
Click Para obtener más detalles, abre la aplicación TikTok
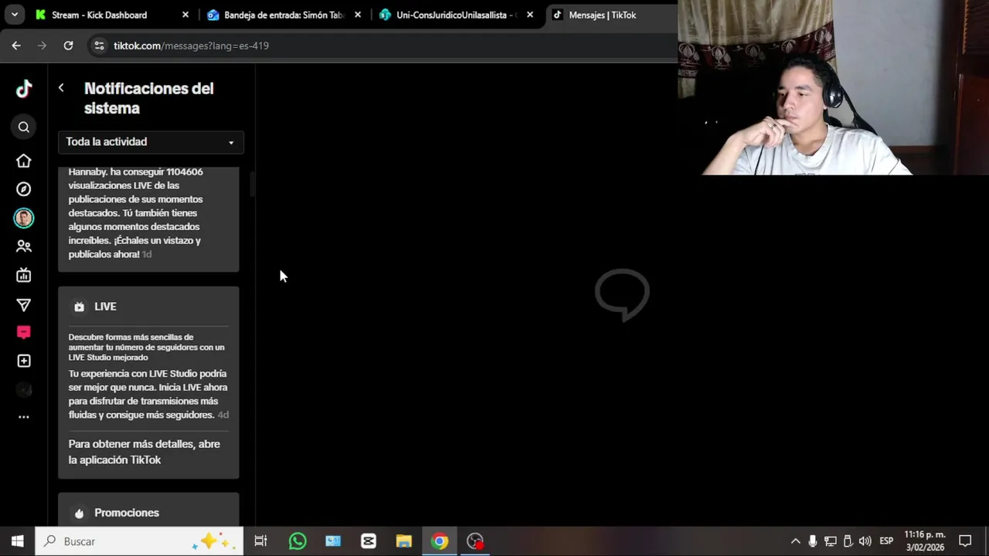(144, 452)
